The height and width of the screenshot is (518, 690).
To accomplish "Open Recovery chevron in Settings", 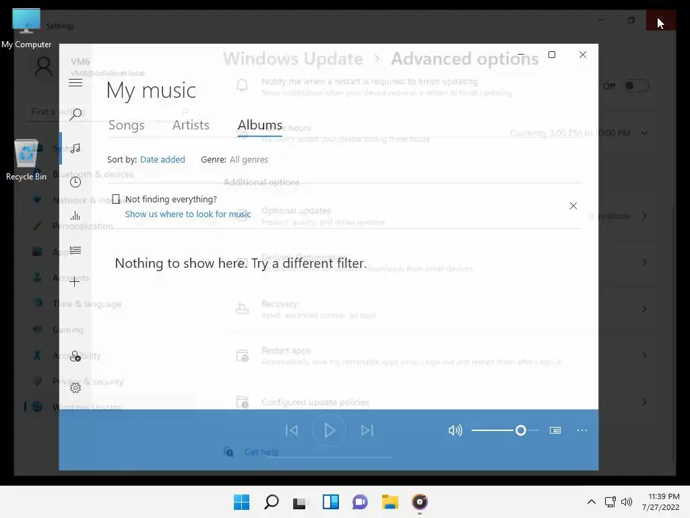I will pos(644,309).
